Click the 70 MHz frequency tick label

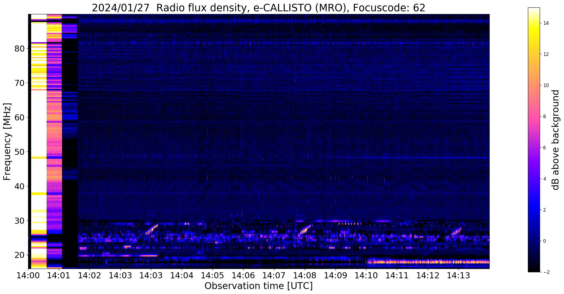click(x=20, y=83)
